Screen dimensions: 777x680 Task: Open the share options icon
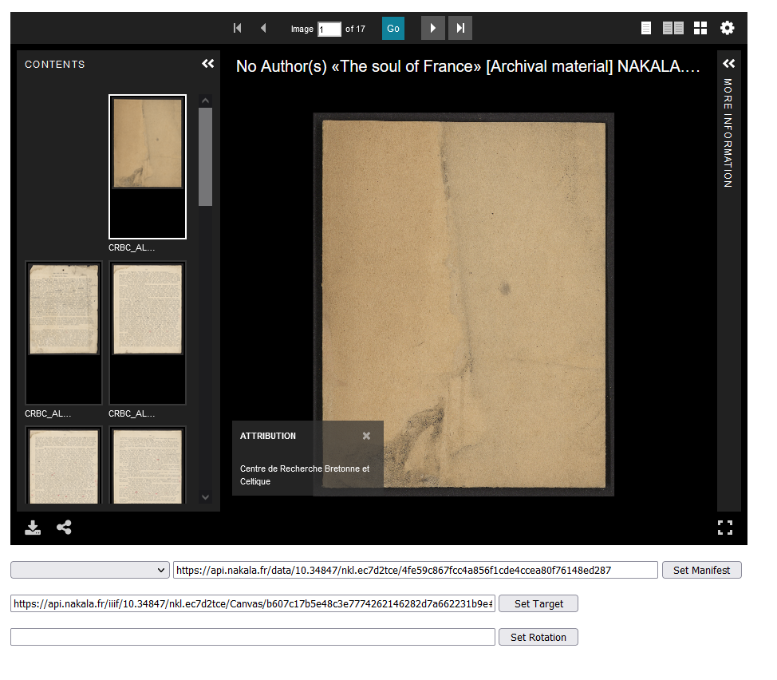click(64, 528)
